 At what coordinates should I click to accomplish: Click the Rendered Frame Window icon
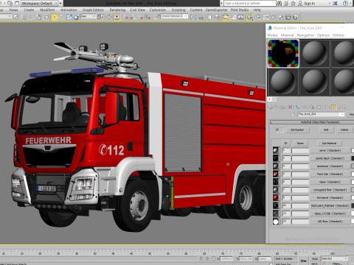coord(266,17)
